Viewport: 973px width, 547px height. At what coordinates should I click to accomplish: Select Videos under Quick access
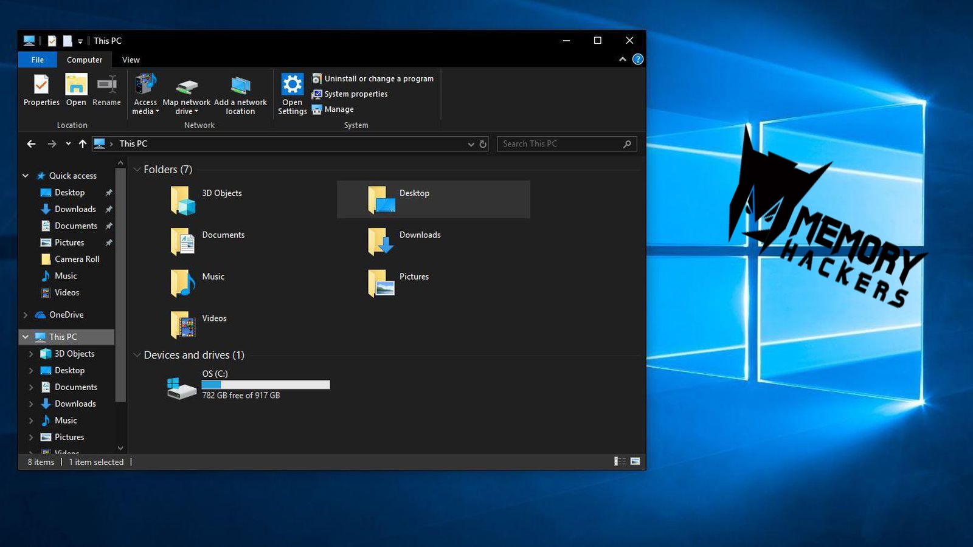[66, 292]
